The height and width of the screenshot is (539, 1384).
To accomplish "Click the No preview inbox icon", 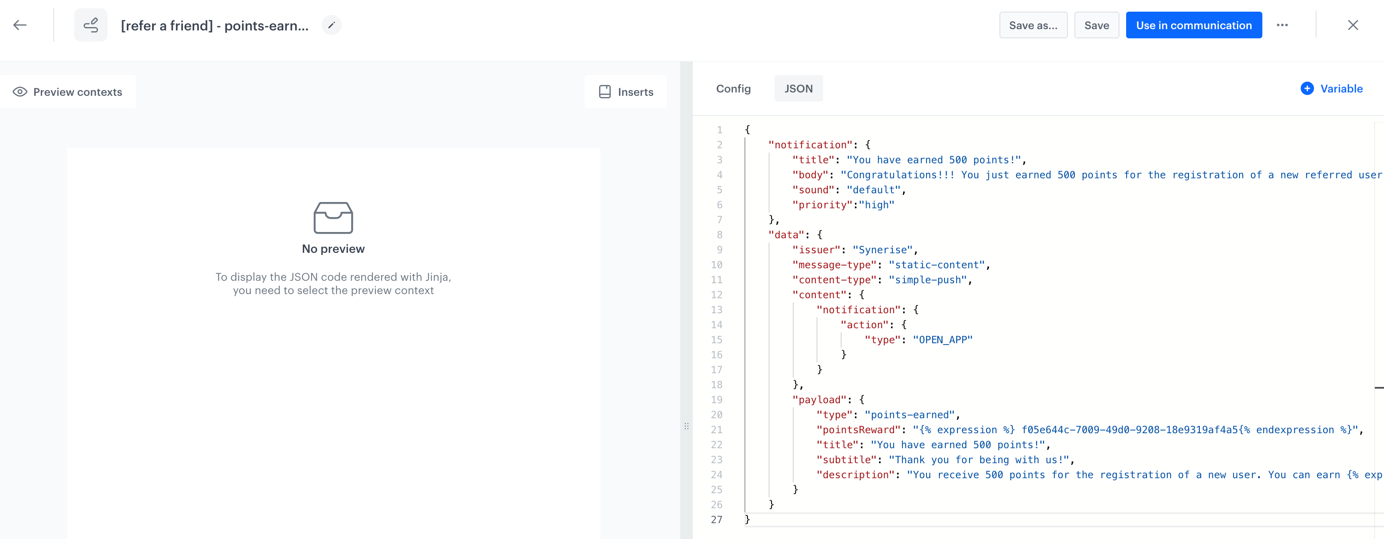I will (333, 219).
